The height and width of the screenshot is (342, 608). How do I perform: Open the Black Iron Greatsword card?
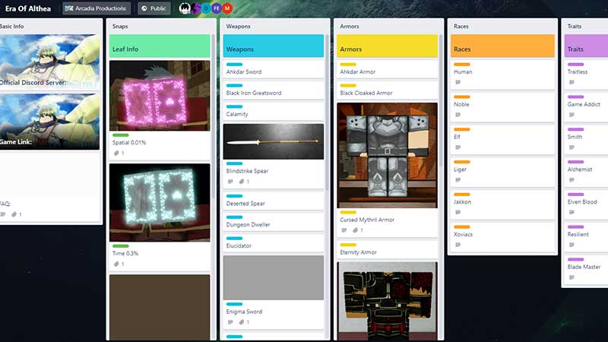[274, 90]
